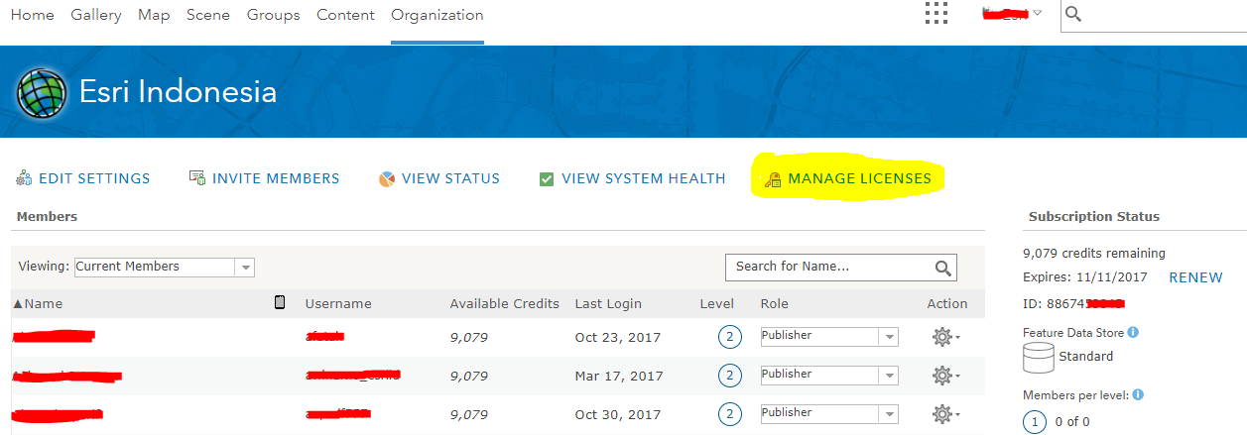The image size is (1247, 435).
Task: Open Role dropdown for the Oct 23, 2017 member
Action: tap(829, 336)
